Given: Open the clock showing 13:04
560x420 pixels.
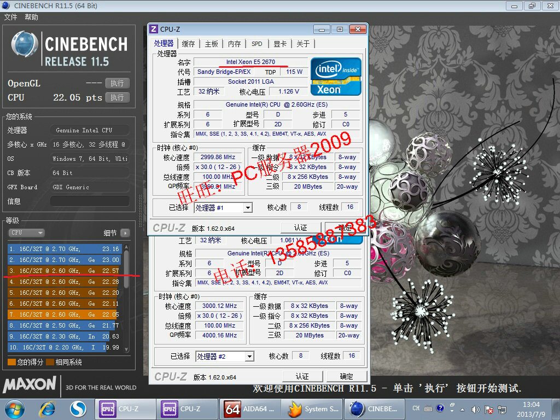Looking at the screenshot, I should pos(531,409).
